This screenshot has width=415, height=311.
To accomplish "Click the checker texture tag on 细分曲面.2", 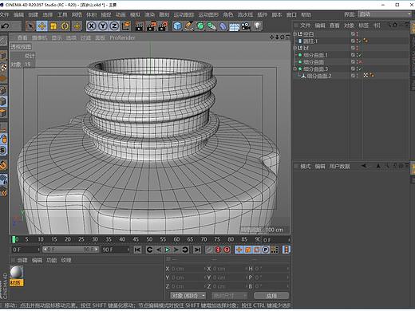I will [366, 75].
